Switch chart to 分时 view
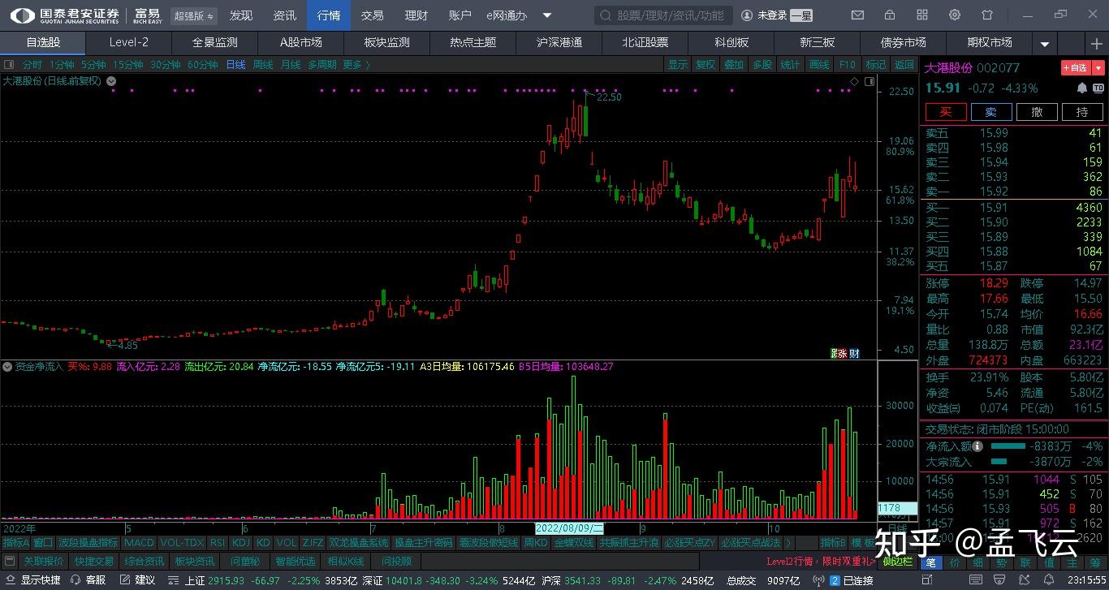This screenshot has width=1109, height=590. (x=32, y=65)
